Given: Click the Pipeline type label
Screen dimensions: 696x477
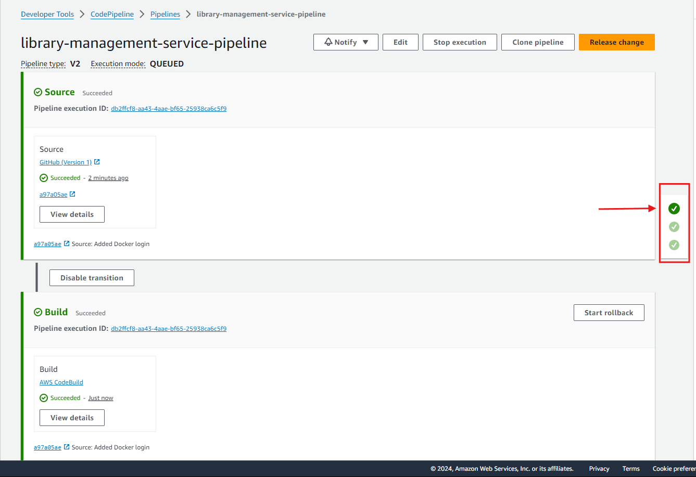Looking at the screenshot, I should point(43,64).
